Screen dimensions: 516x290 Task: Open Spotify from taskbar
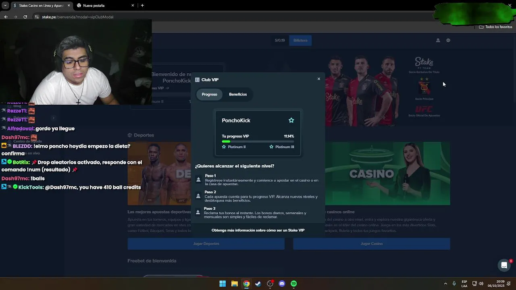click(x=294, y=284)
